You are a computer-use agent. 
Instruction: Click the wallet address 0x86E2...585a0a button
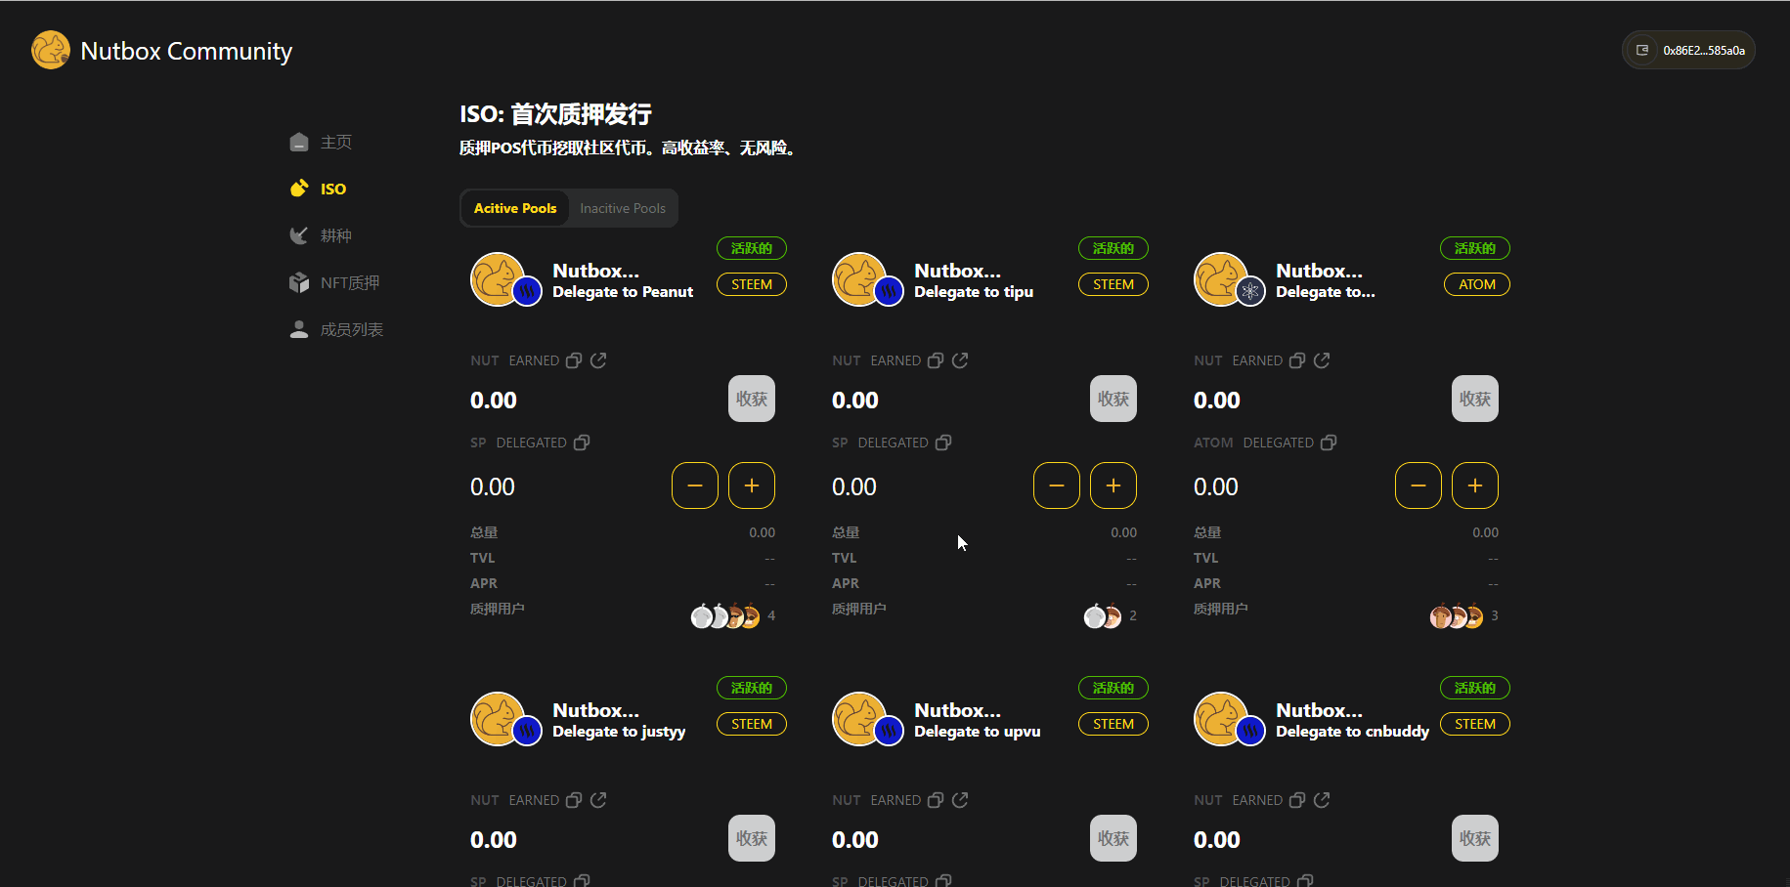tap(1688, 50)
